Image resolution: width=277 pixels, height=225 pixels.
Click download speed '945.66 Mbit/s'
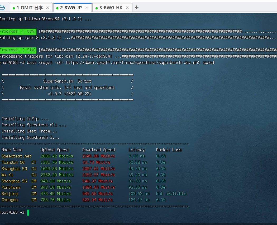[x=97, y=194]
